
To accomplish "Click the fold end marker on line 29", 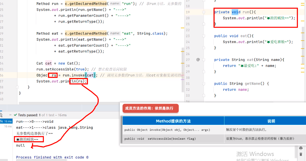I will [204, 72].
